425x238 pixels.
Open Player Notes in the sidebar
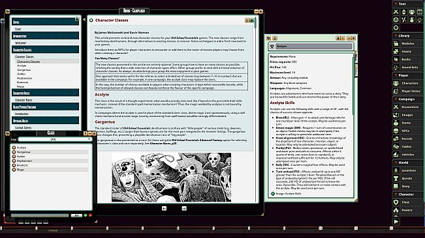407,91
